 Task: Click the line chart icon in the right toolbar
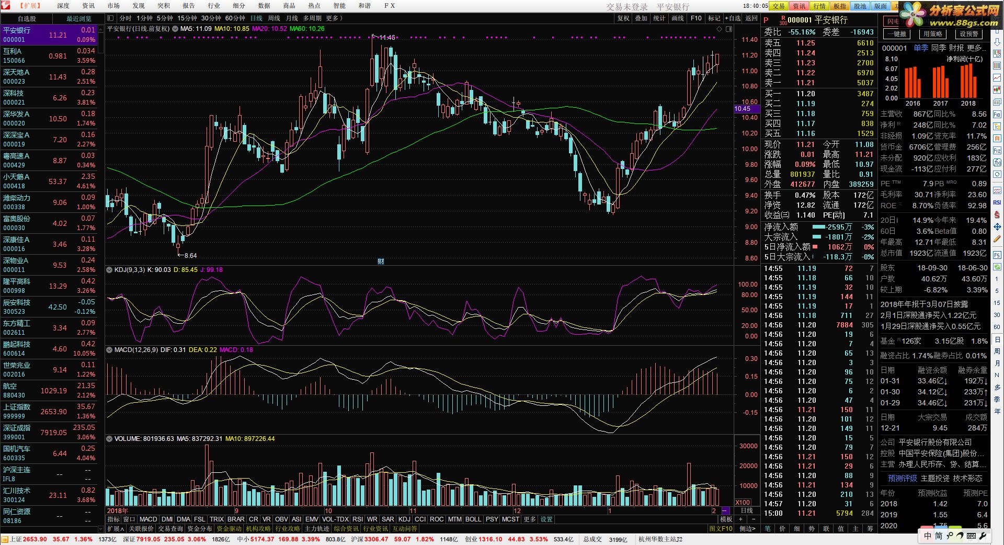(x=997, y=77)
